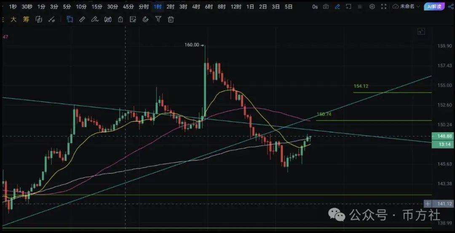Click the magnet snap tool
This screenshot has height=233, width=455.
tap(145, 19)
